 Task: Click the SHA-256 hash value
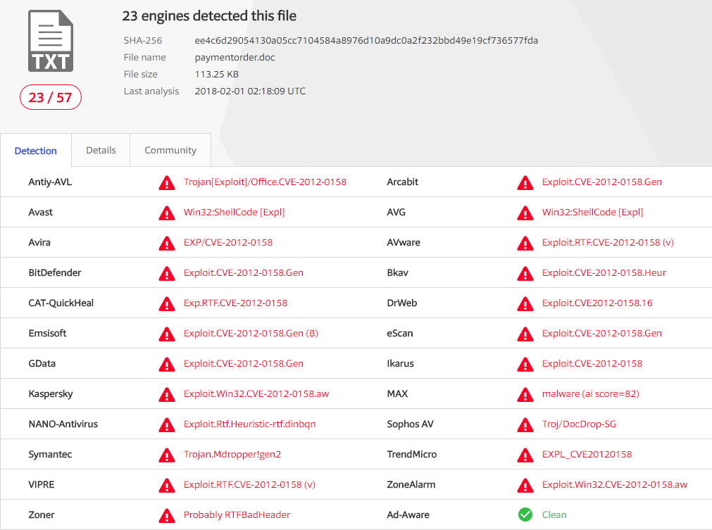366,40
